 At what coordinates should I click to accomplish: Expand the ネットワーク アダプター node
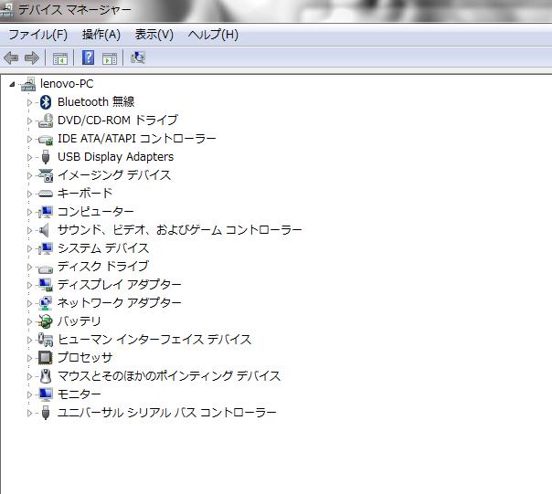click(x=29, y=303)
